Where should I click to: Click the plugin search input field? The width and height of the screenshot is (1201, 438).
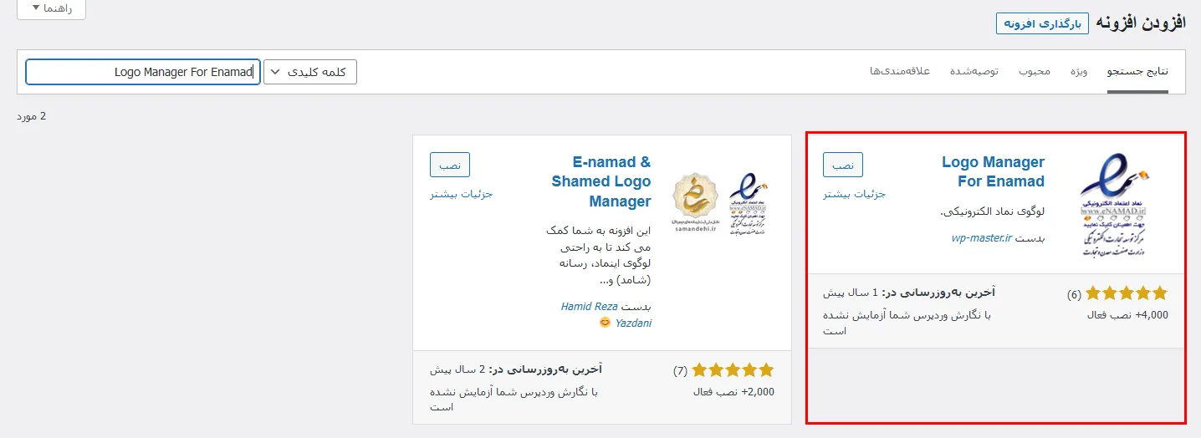pyautogui.click(x=143, y=72)
